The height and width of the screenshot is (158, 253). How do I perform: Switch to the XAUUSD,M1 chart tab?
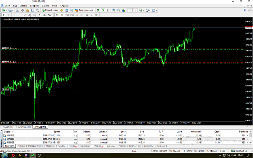(x=9, y=127)
